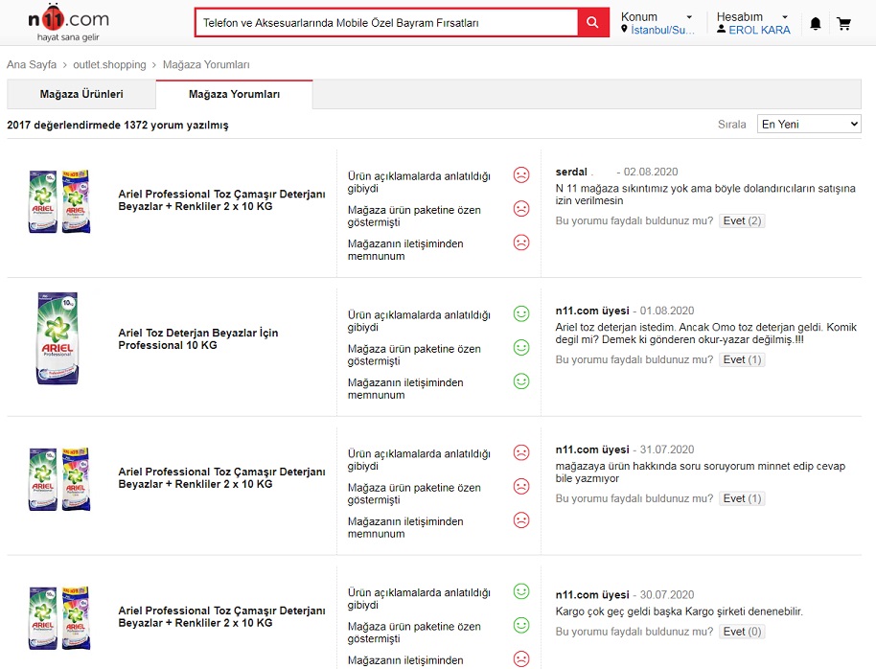Open outlet.shopping breadcrumb link
876x669 pixels.
click(x=109, y=64)
